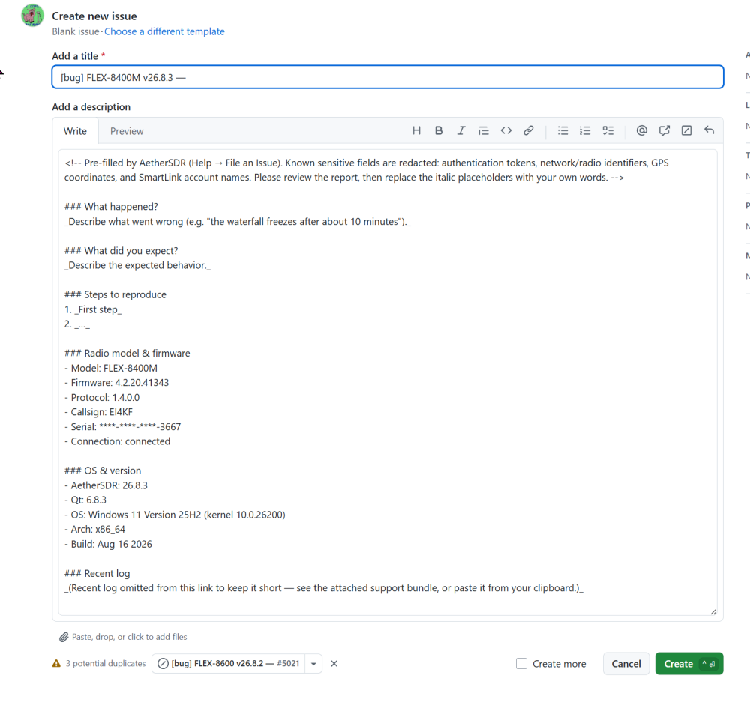Viewport: 750px width, 717px height.
Task: Open Choose a different template link
Action: coord(164,31)
